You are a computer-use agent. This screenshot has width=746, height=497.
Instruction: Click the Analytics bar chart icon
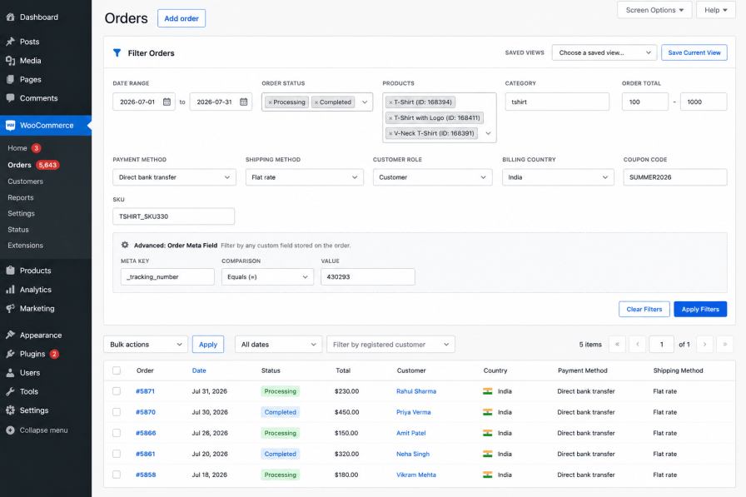pyautogui.click(x=11, y=290)
